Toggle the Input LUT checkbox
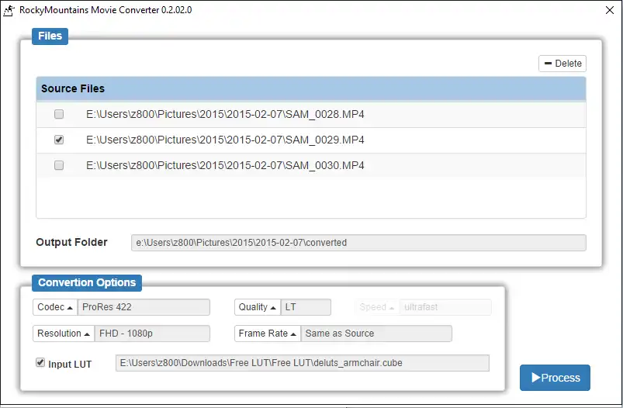This screenshot has width=623, height=408. pos(40,362)
